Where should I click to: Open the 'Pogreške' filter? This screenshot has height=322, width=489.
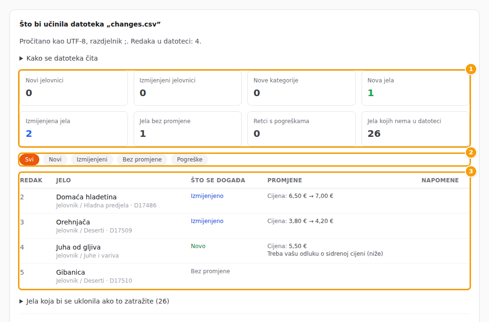click(x=190, y=159)
